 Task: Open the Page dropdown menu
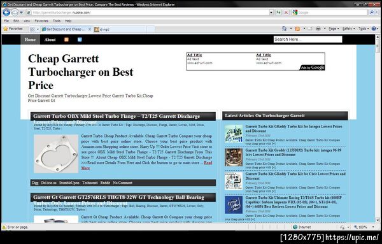[x=334, y=29]
